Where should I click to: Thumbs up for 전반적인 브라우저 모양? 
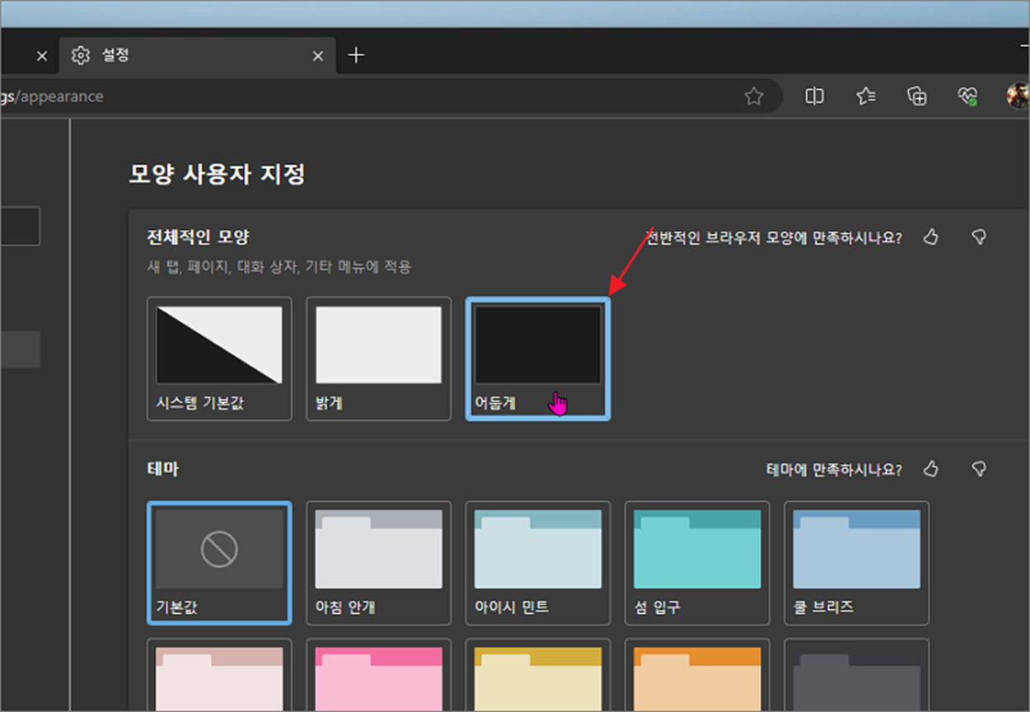click(x=931, y=237)
